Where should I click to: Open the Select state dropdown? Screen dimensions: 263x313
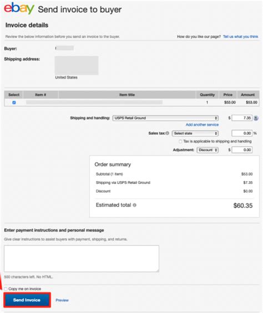tap(195, 133)
